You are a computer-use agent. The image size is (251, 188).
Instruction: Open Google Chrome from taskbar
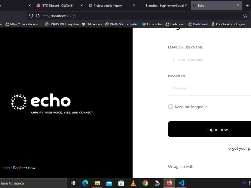click(145, 183)
